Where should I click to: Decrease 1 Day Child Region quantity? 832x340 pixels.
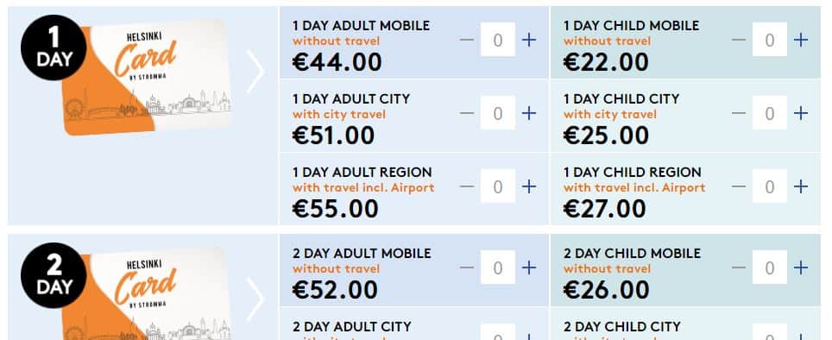point(738,186)
